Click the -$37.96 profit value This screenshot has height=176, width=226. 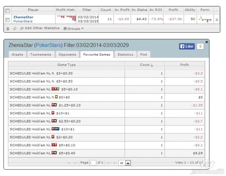pos(175,19)
